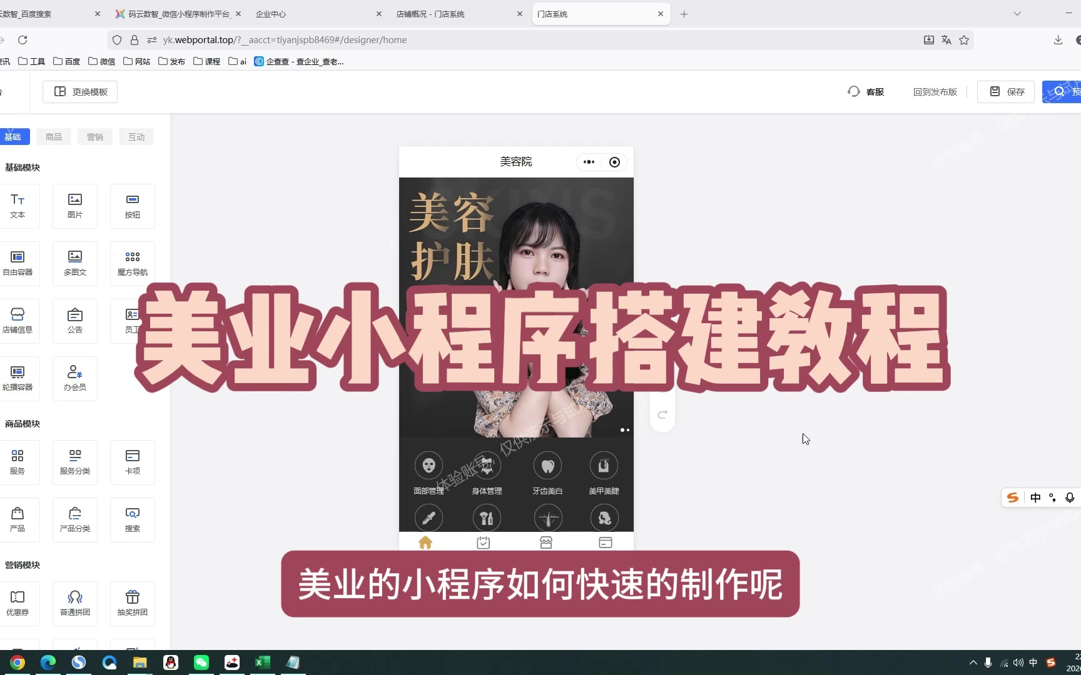The image size is (1081, 675).
Task: Insert the 轮播容器 carousel module
Action: tap(18, 379)
